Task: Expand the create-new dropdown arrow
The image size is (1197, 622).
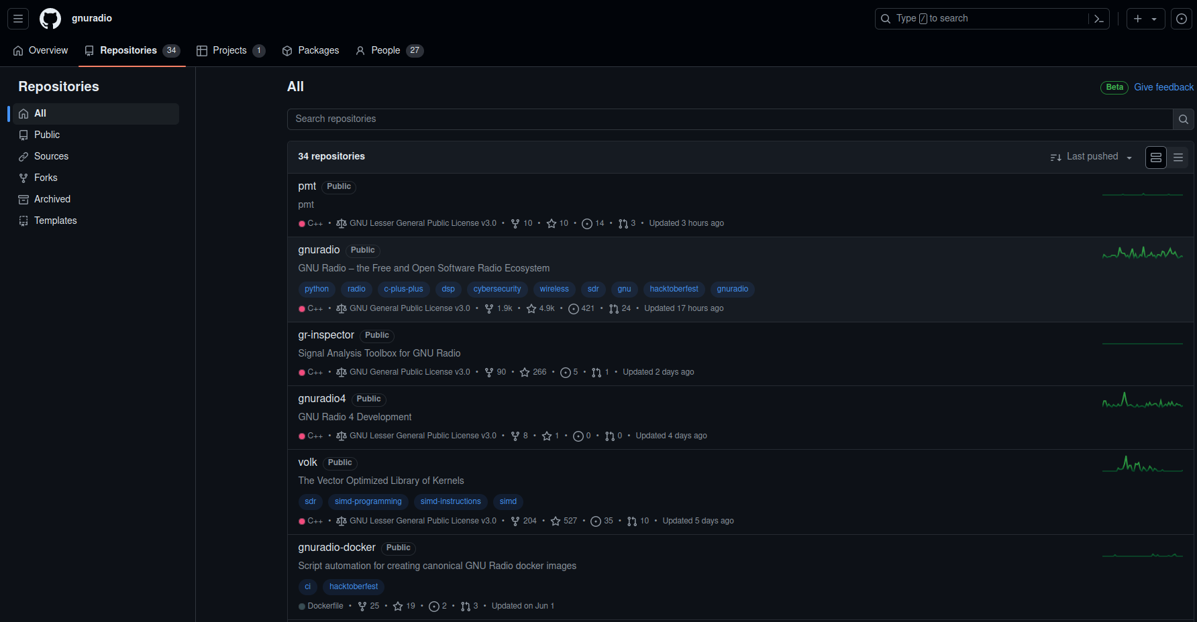Action: point(1154,19)
